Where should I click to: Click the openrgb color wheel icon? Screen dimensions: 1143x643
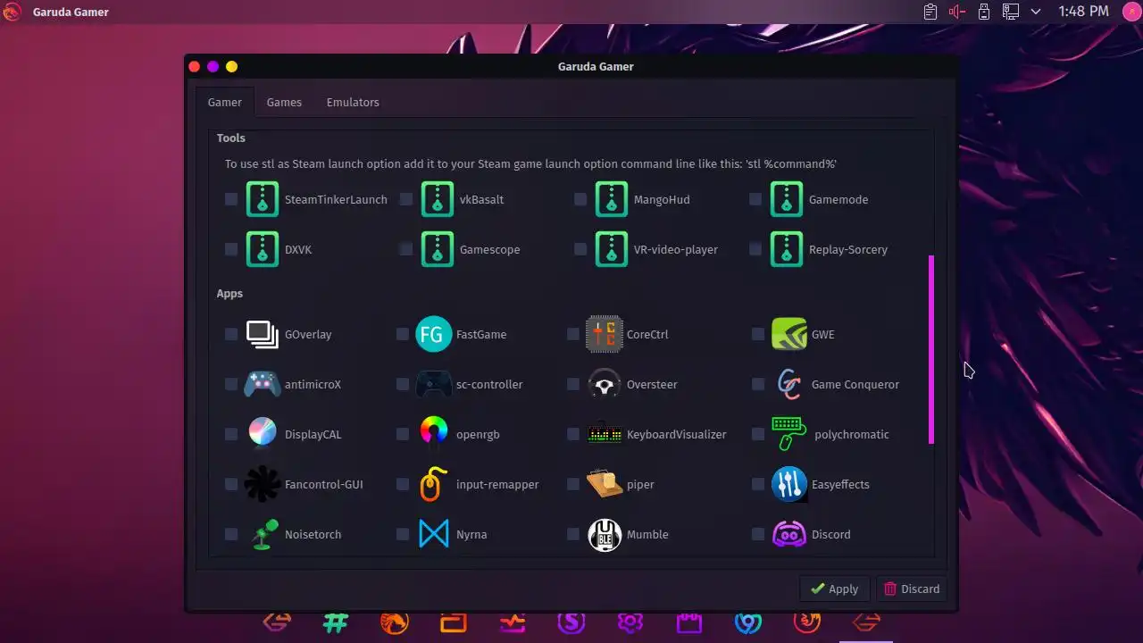click(433, 434)
